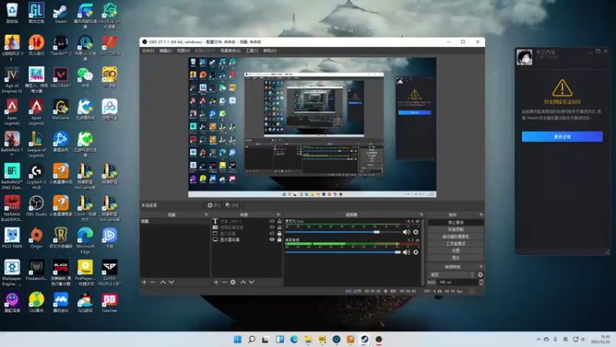This screenshot has height=347, width=616.
Task: Open the File (文件) menu in OBS
Action: [x=148, y=51]
